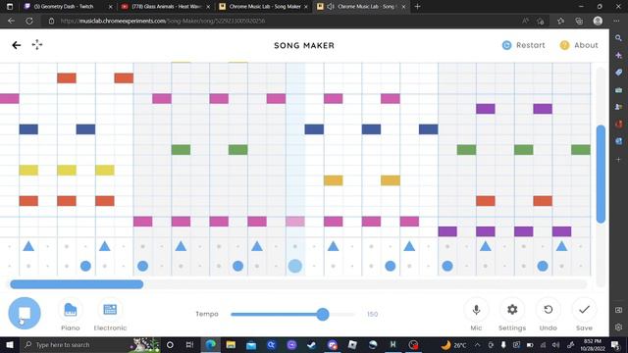This screenshot has width=628, height=353.
Task: Open a new browser tab
Action: (417, 7)
